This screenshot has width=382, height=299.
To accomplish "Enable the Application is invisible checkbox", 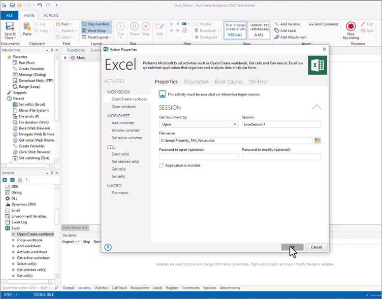I will point(162,165).
